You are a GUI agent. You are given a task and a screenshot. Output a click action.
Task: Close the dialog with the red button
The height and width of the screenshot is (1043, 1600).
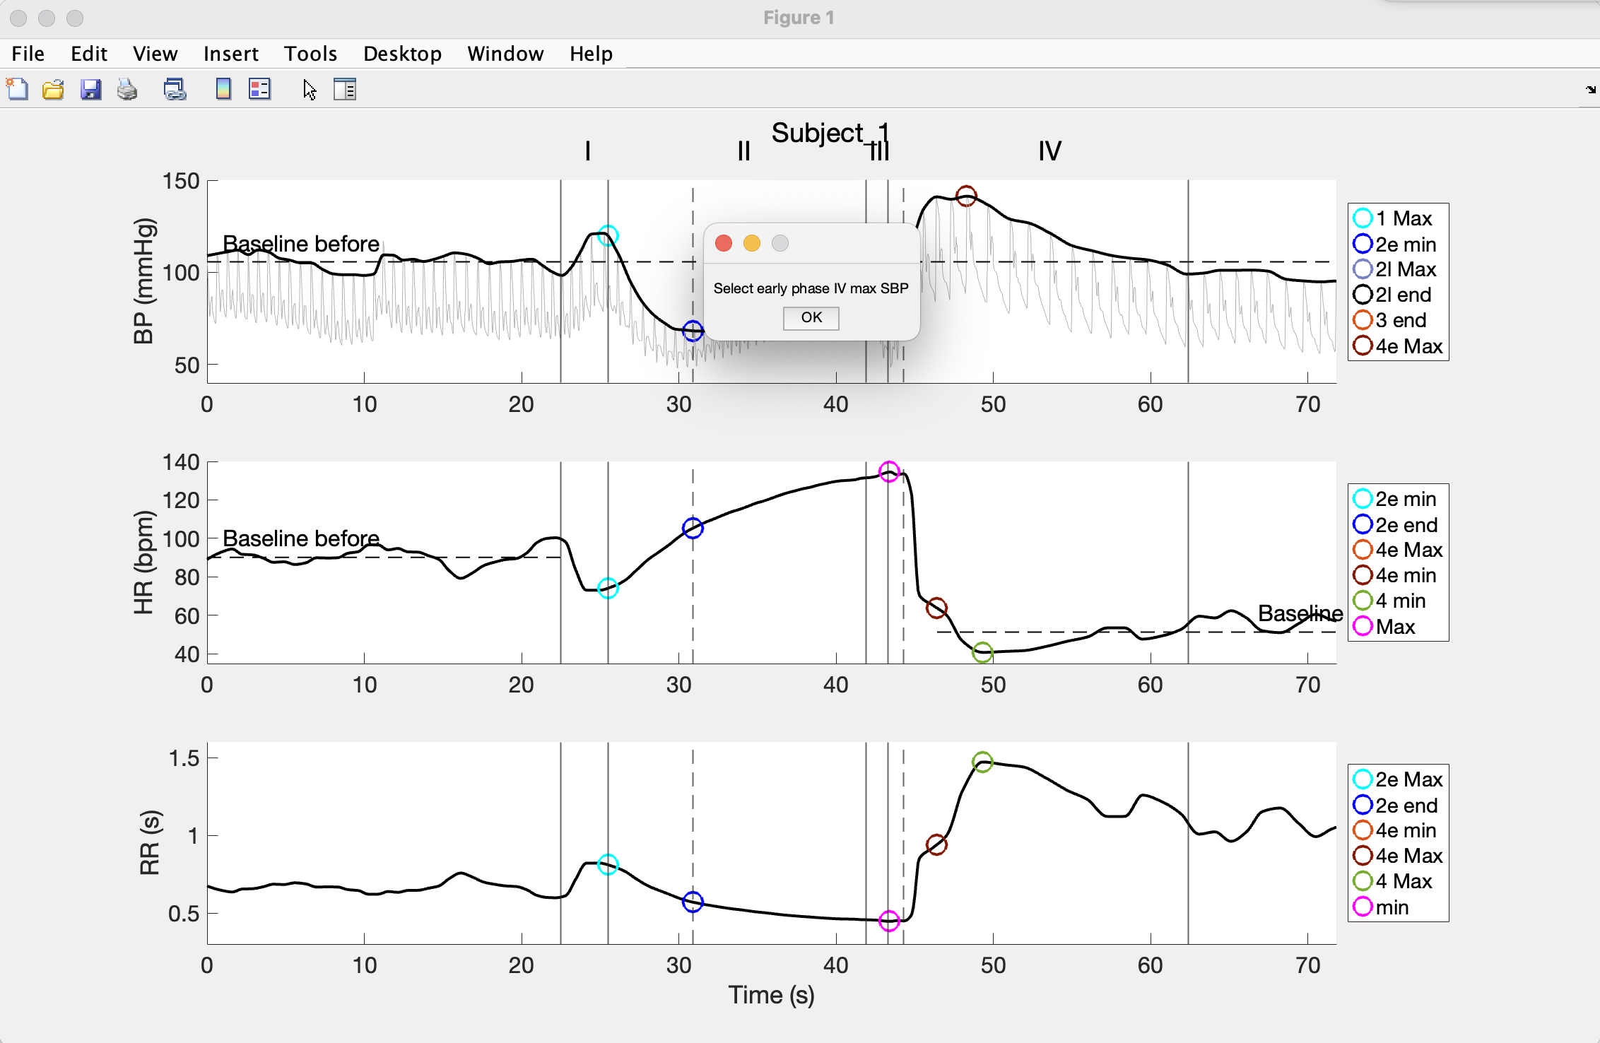[x=723, y=243]
